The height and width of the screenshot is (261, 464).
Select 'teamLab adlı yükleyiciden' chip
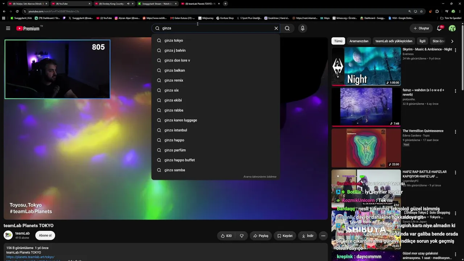pos(394,41)
